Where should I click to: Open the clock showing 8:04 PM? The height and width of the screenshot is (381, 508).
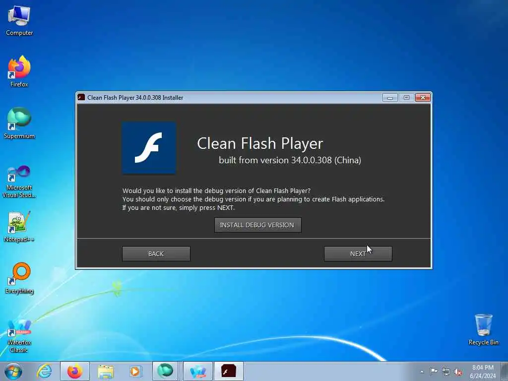(483, 372)
